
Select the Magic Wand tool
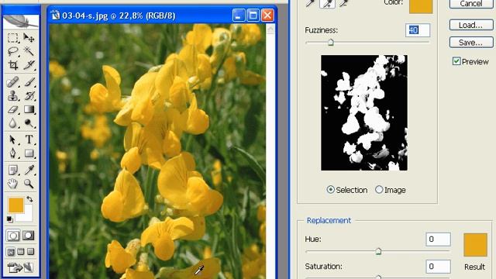click(x=29, y=51)
